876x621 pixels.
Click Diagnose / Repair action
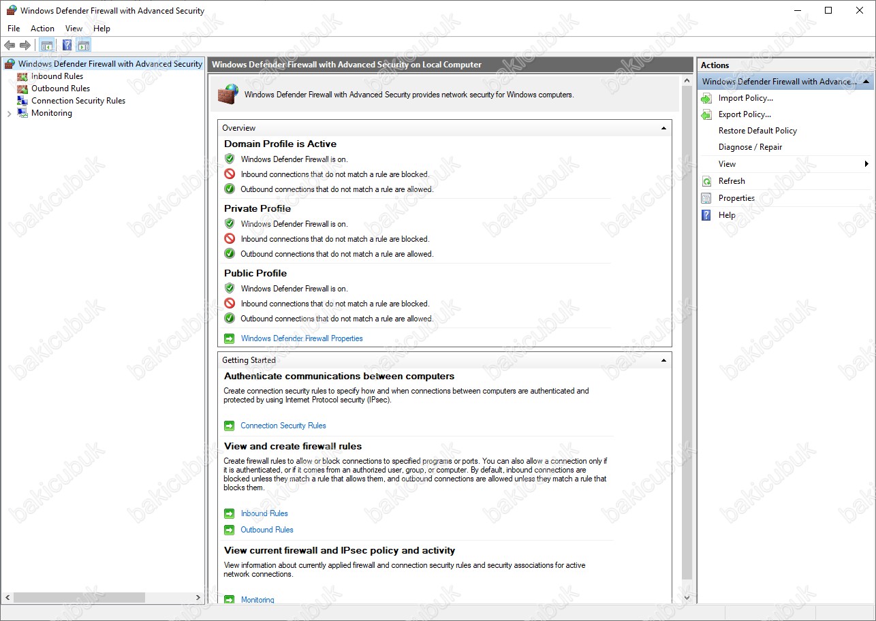click(x=750, y=147)
